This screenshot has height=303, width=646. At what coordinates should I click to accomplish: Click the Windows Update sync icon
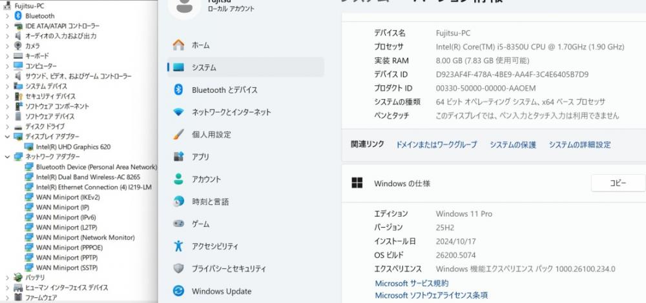(178, 291)
